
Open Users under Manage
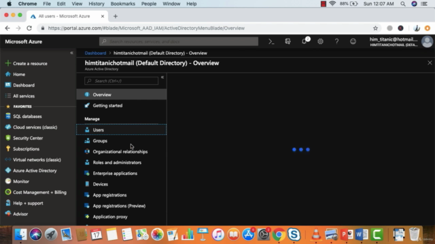(122, 129)
